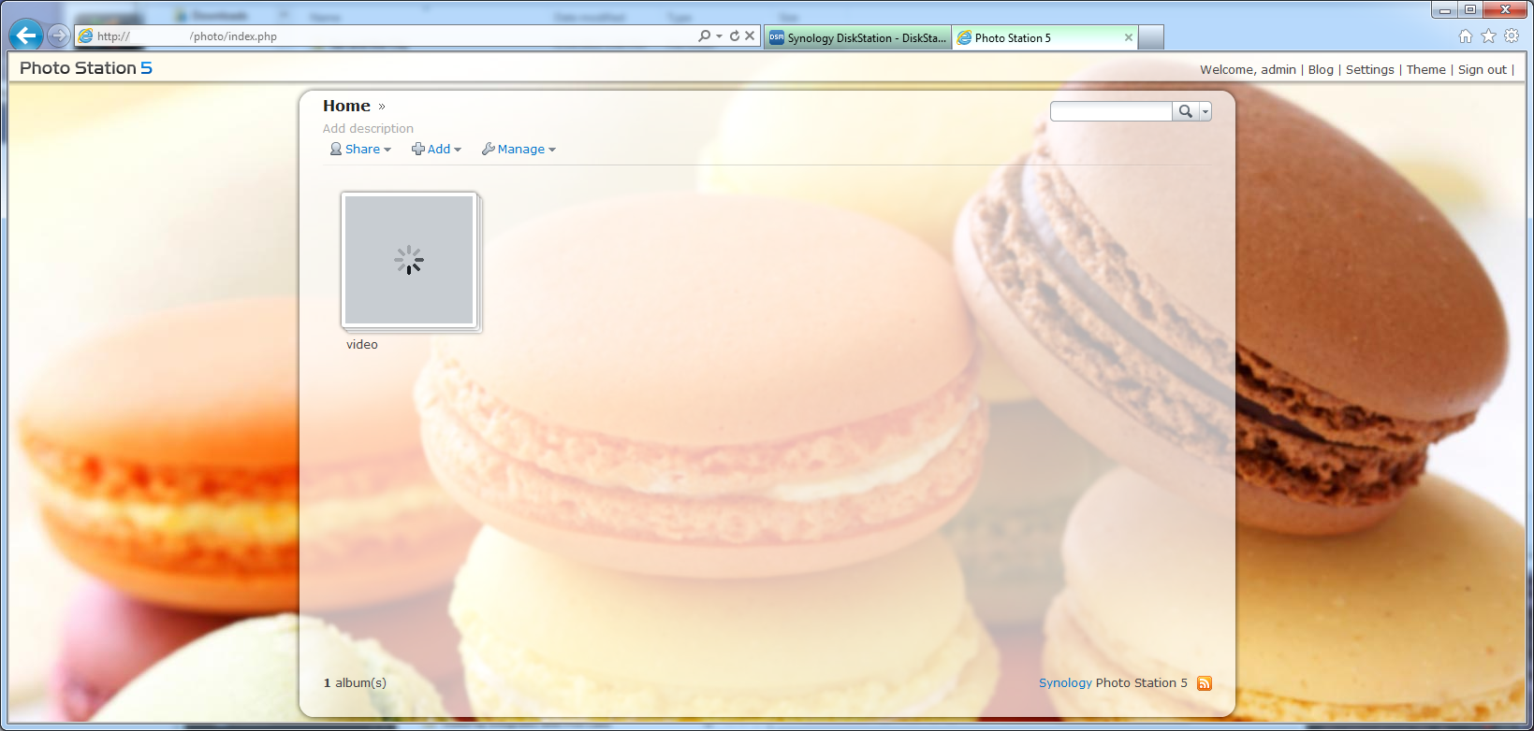
Task: Open the RSS feed icon
Action: click(x=1205, y=683)
